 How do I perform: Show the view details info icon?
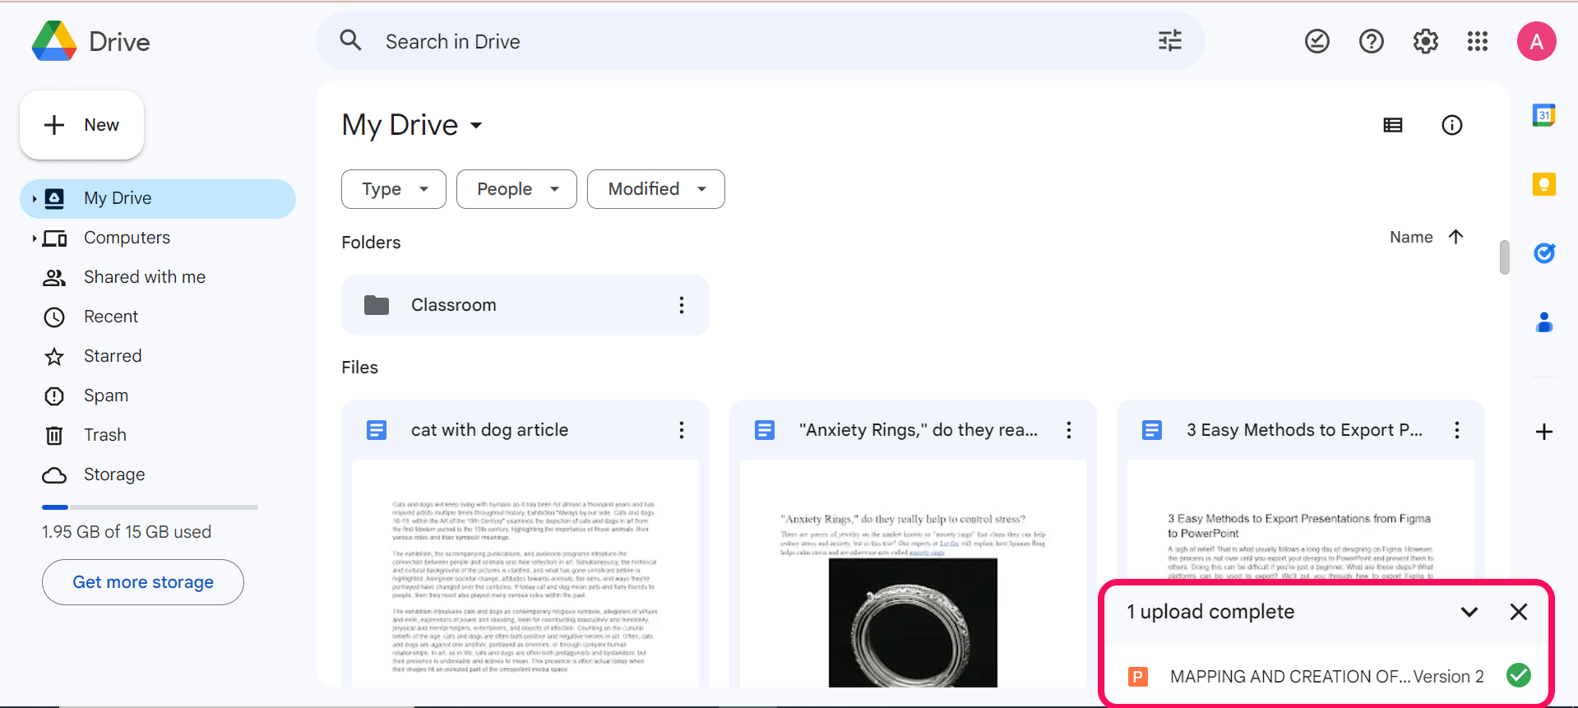(x=1451, y=125)
